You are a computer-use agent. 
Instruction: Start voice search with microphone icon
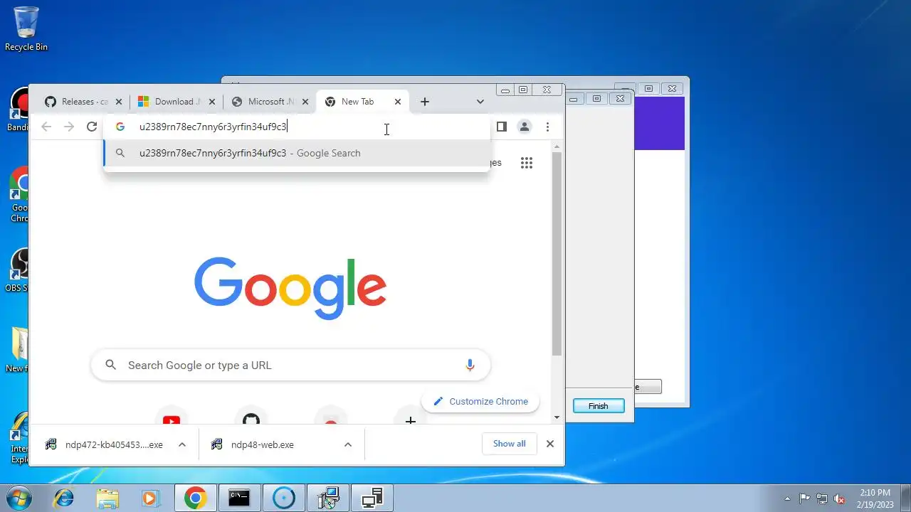(x=470, y=365)
